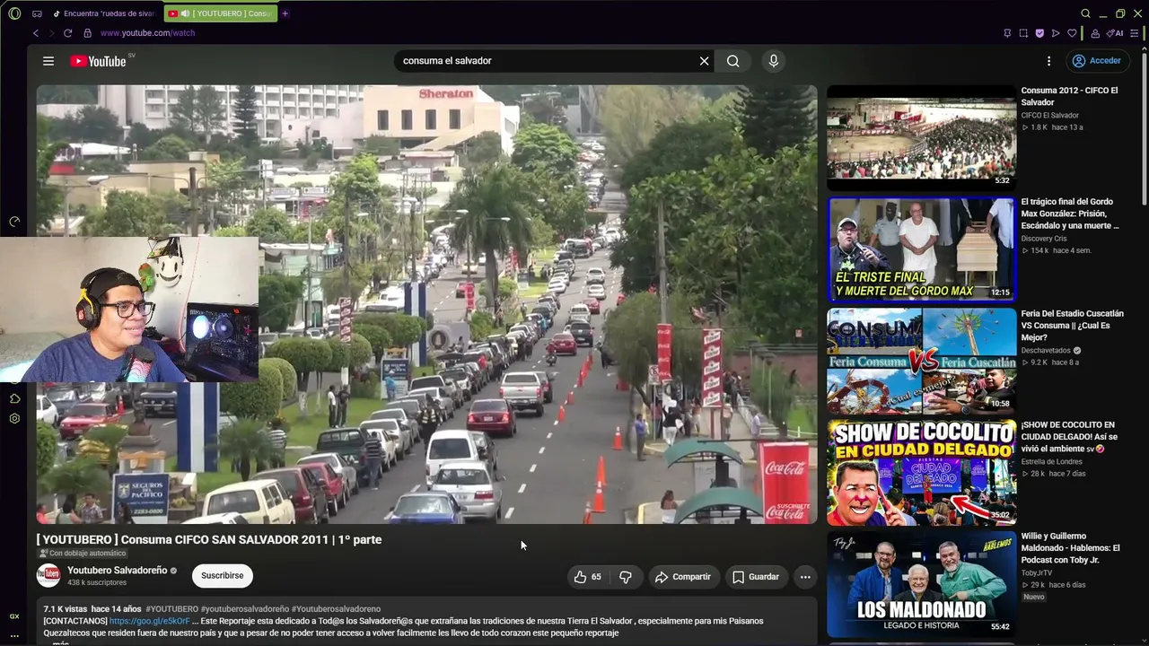
Task: Click the Opera GX logo menu
Action: point(14,13)
